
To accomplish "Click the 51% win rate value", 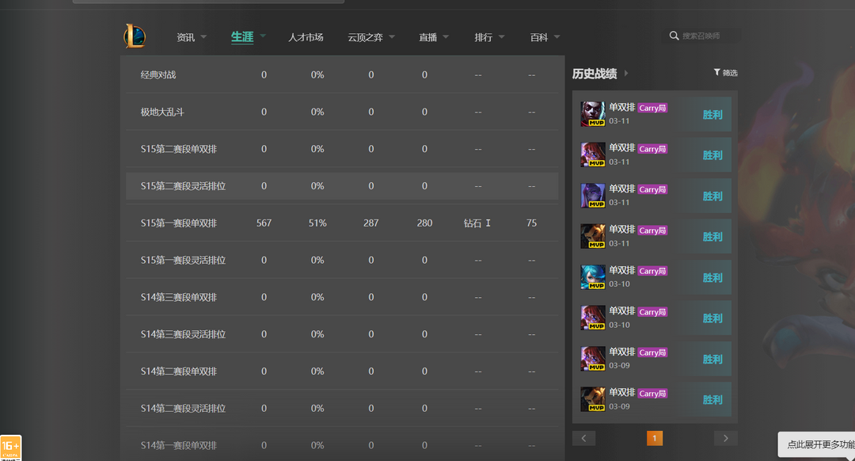I will pos(317,223).
